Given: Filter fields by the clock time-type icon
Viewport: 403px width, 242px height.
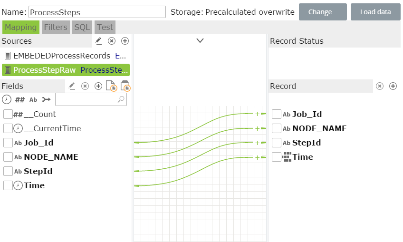Looking at the screenshot, I should click(7, 99).
